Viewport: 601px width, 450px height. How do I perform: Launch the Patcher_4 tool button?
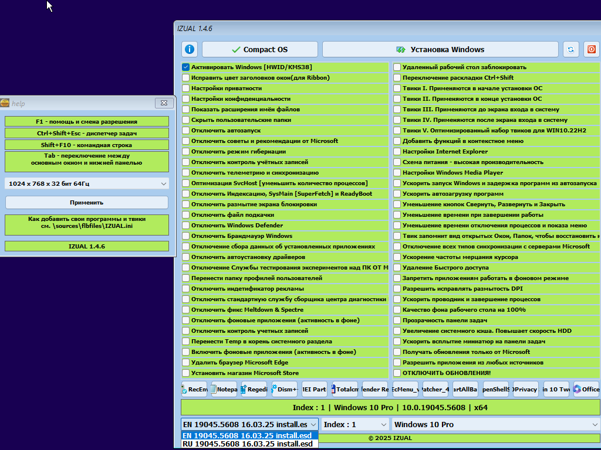[435, 389]
